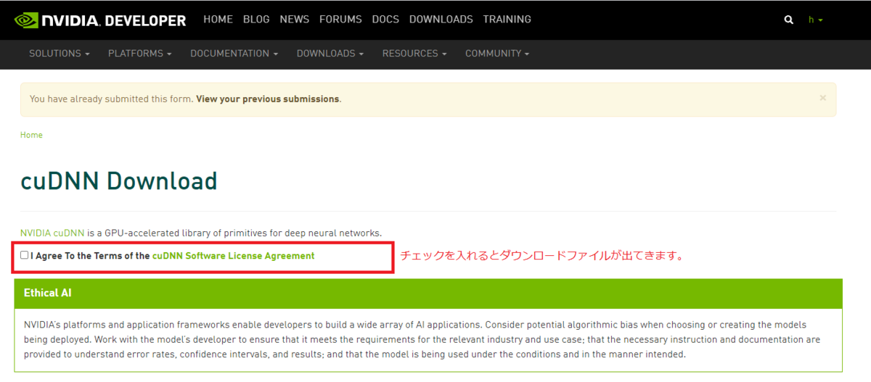Follow the NVIDIA cuDNN link
871x382 pixels.
click(52, 233)
